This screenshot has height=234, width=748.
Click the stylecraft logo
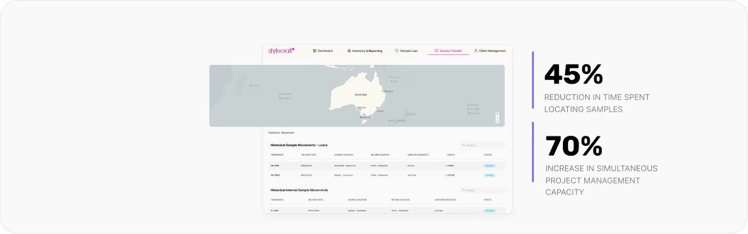pos(281,51)
